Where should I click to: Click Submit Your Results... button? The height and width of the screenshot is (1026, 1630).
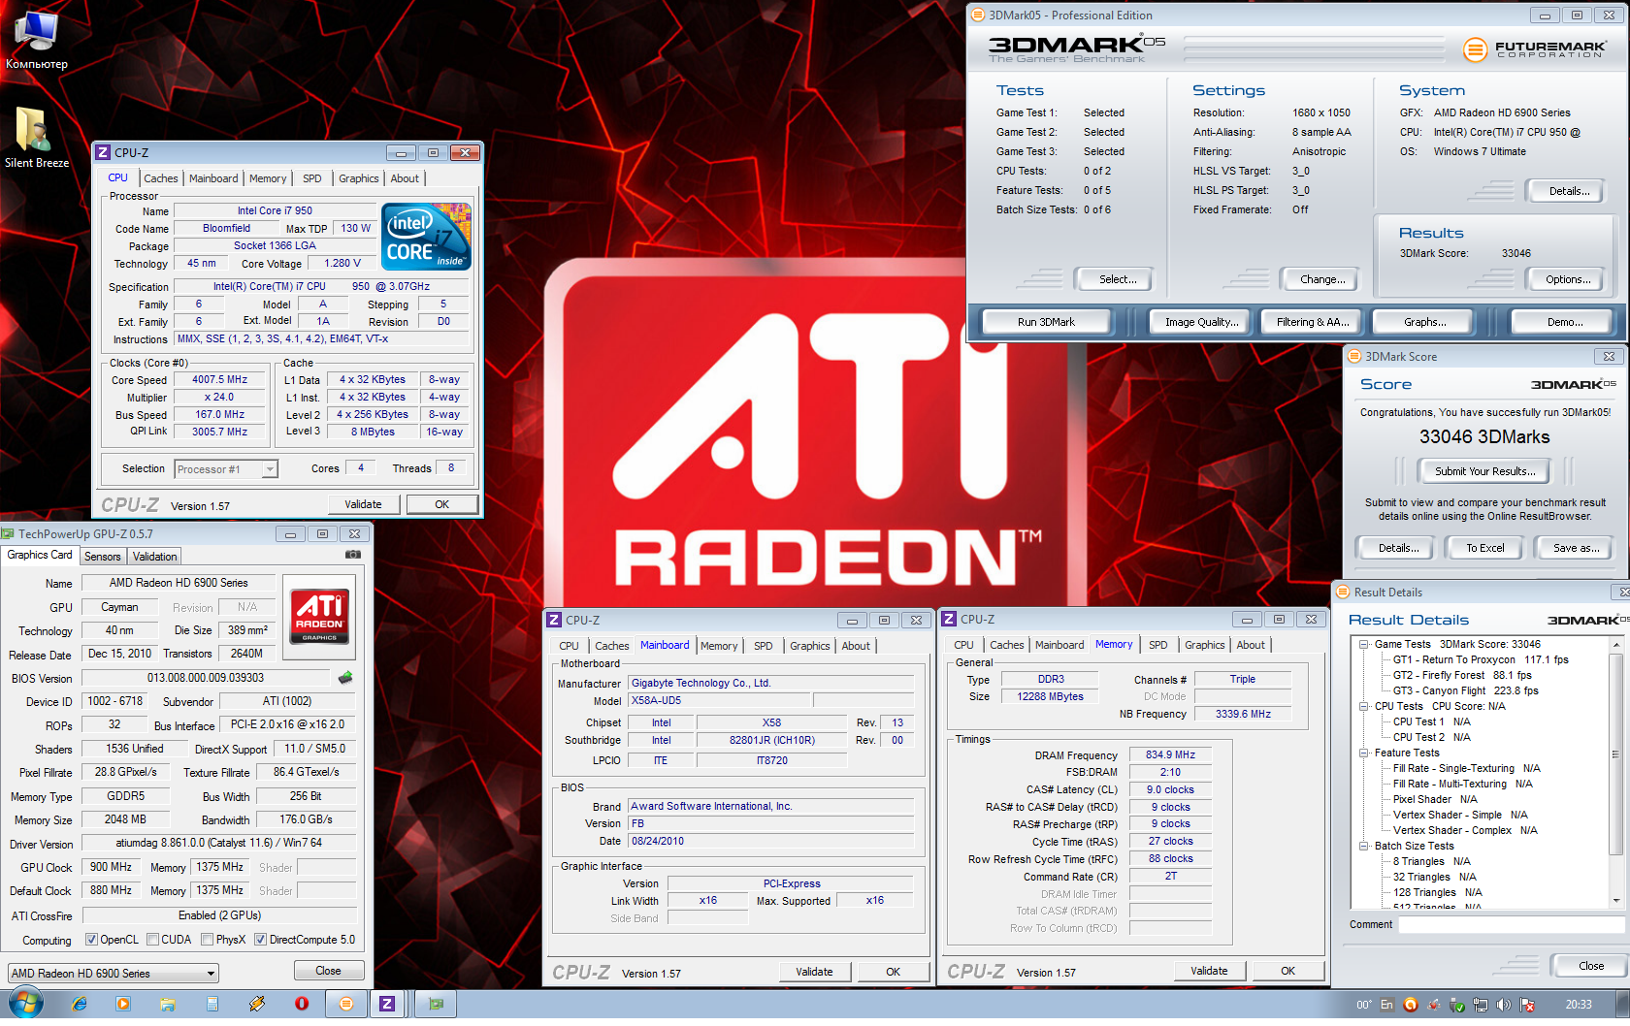click(1484, 471)
